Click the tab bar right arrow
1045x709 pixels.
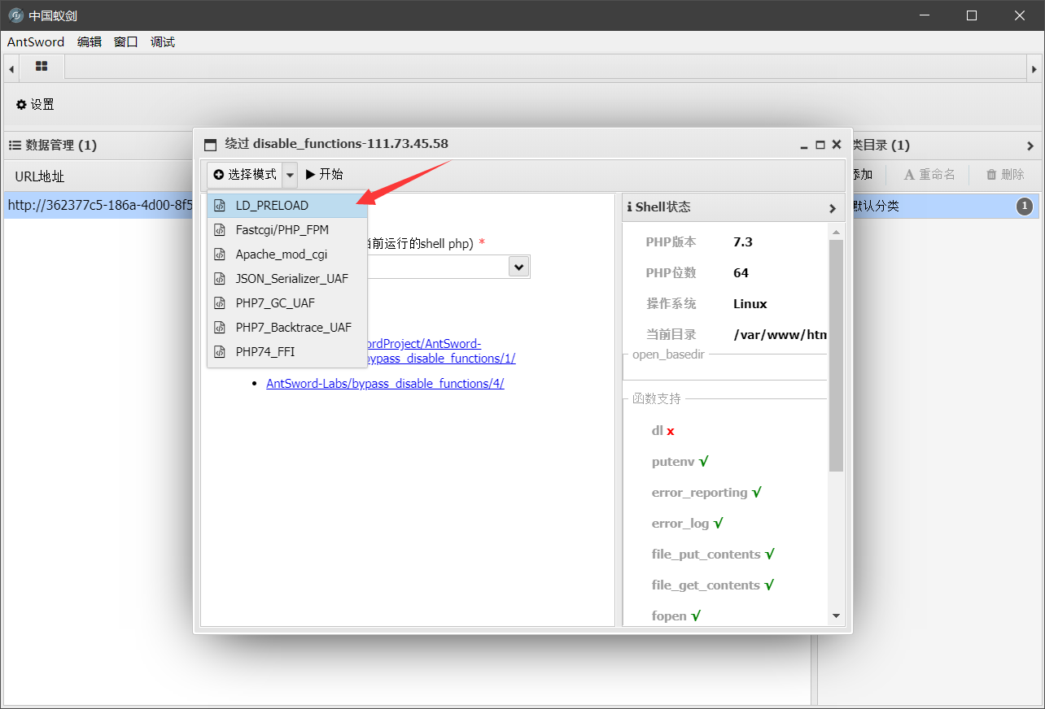[1034, 69]
